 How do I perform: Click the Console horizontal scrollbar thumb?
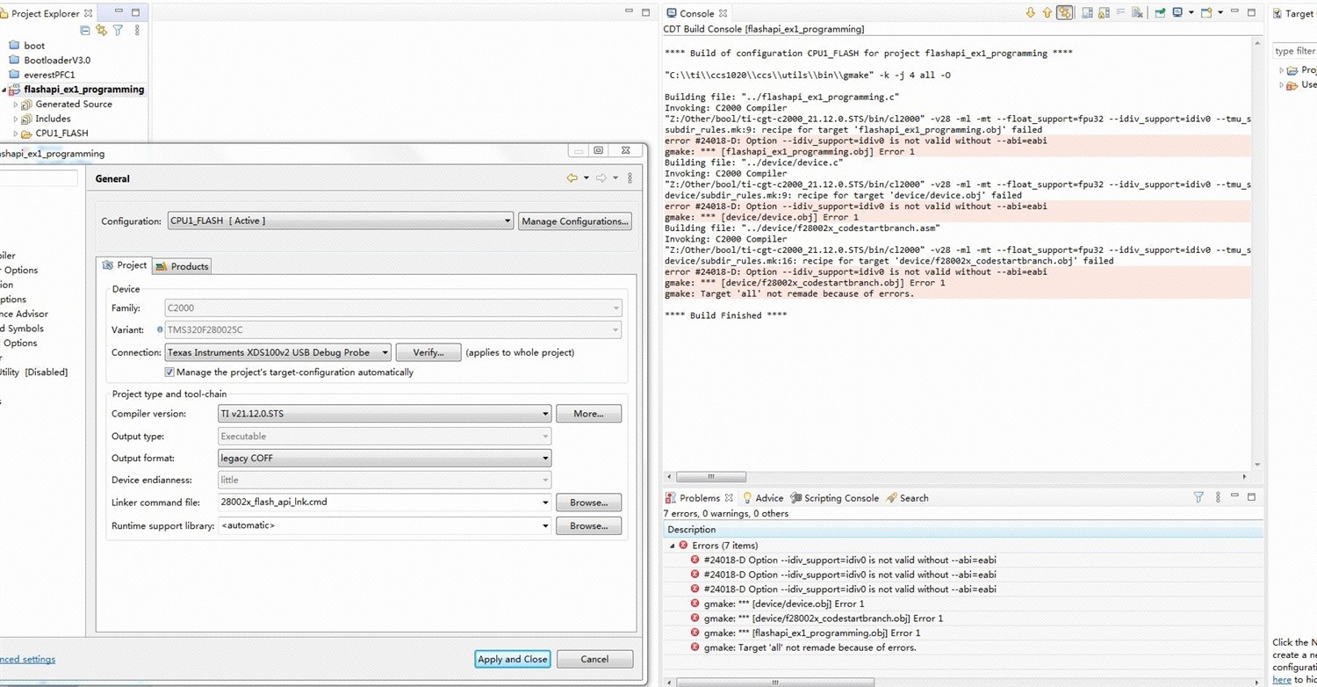tap(711, 477)
